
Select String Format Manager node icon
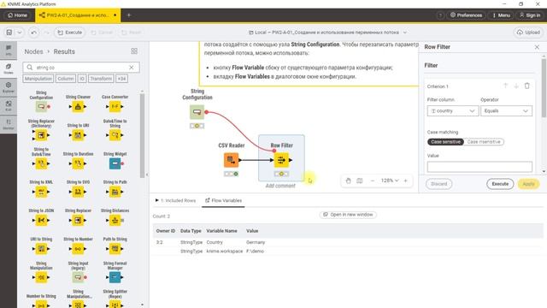coord(115,277)
